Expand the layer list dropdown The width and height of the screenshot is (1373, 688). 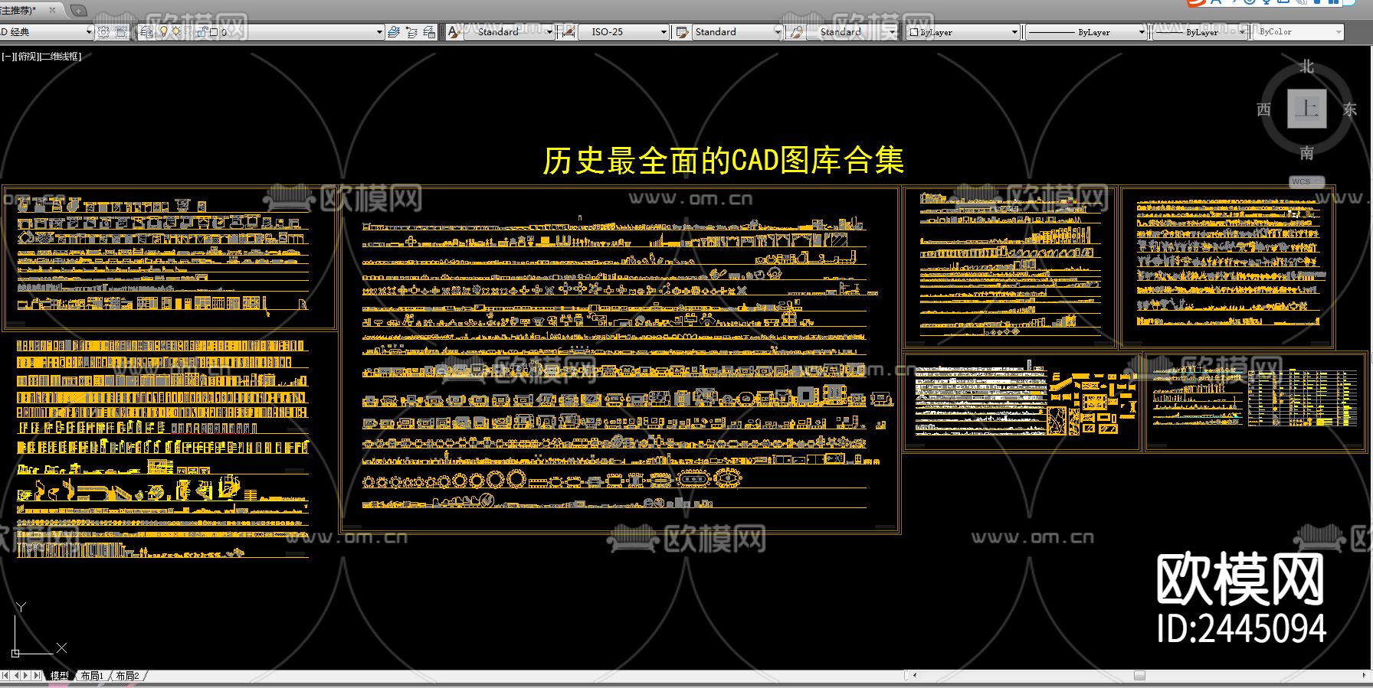[379, 32]
